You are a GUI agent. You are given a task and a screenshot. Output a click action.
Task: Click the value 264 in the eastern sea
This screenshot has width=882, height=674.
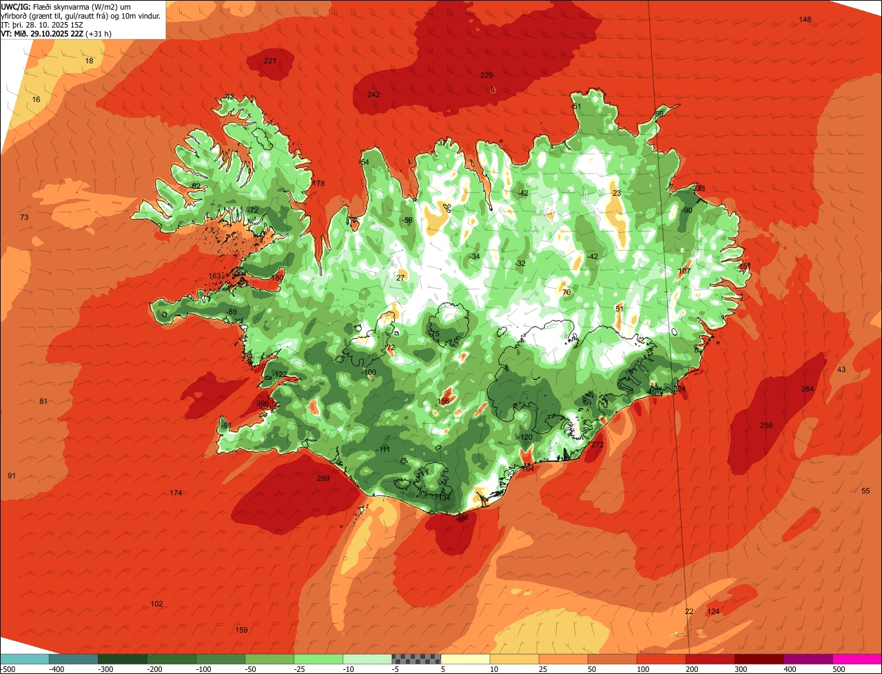(x=808, y=389)
